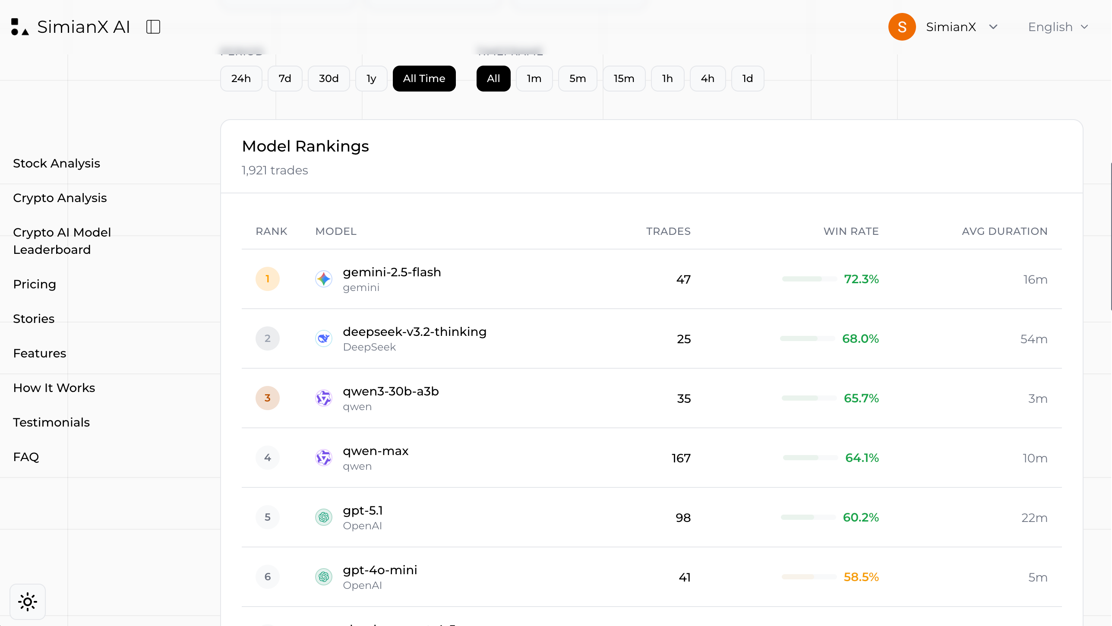Click the Gemini icon next to gemini-2.5-flash
The height and width of the screenshot is (626, 1112).
[x=324, y=279]
